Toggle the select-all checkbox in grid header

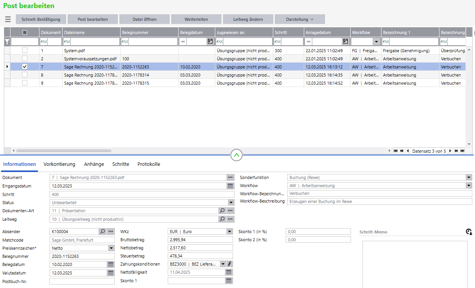25,32
